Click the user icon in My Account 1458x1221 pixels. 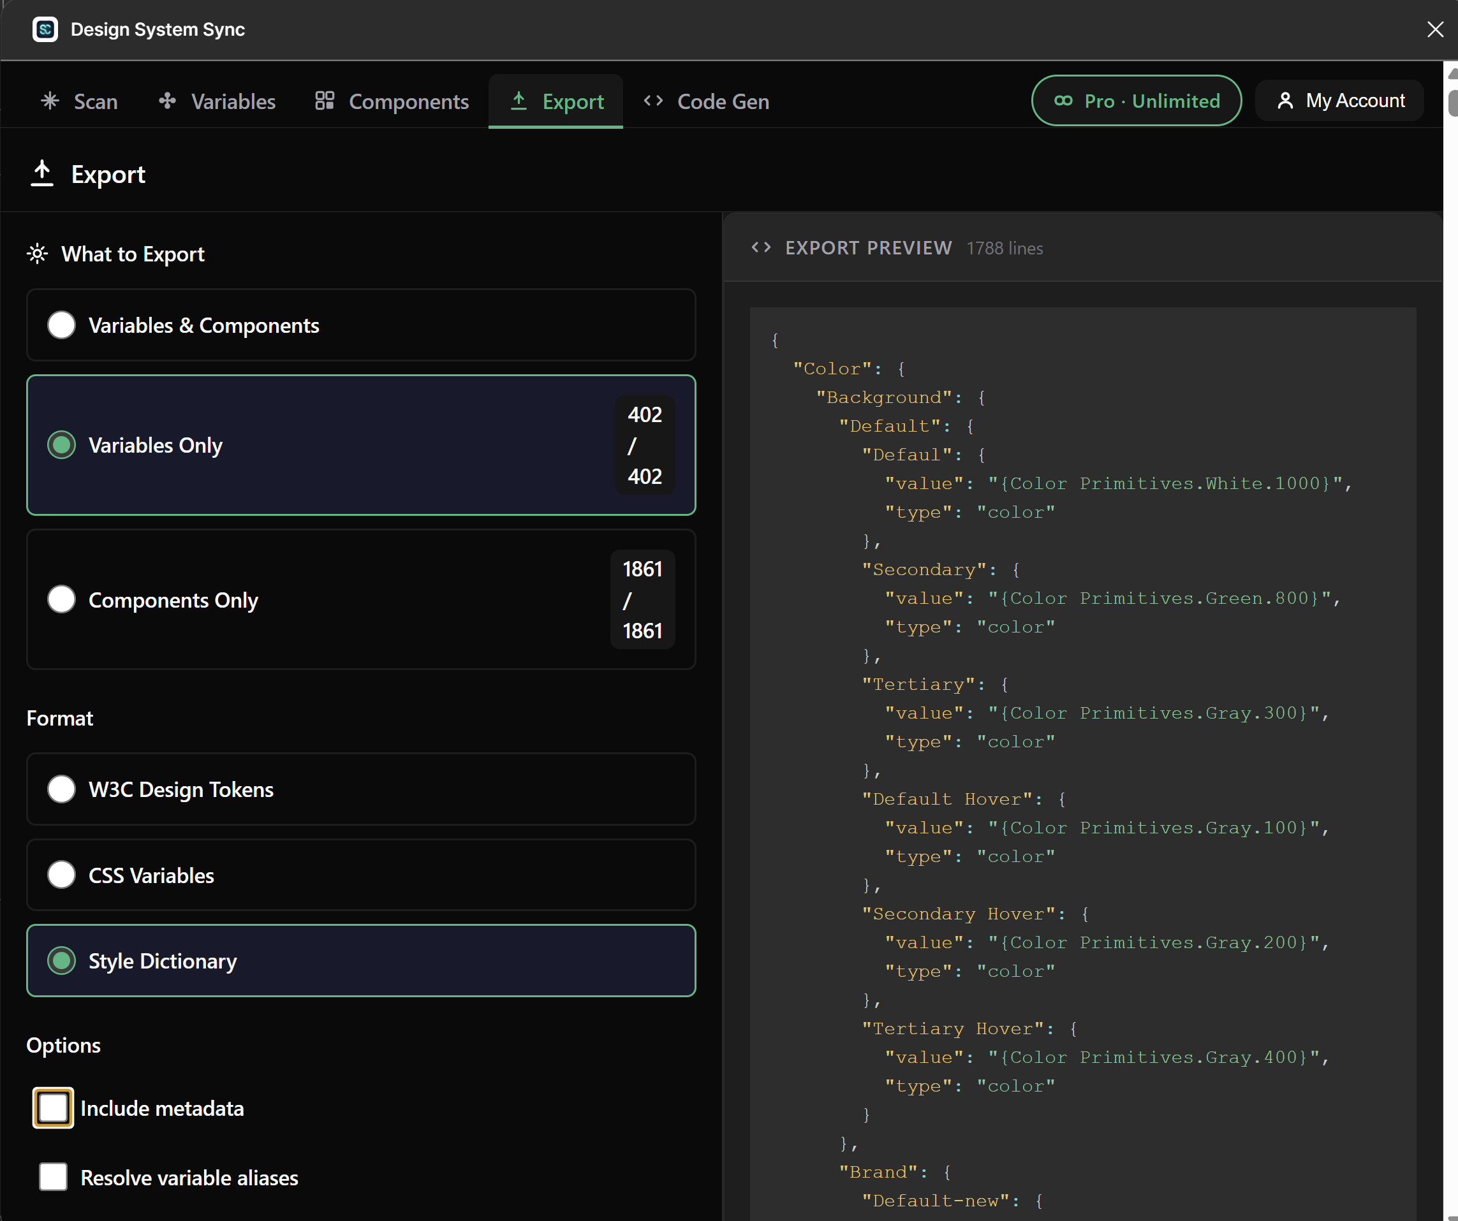(1285, 101)
